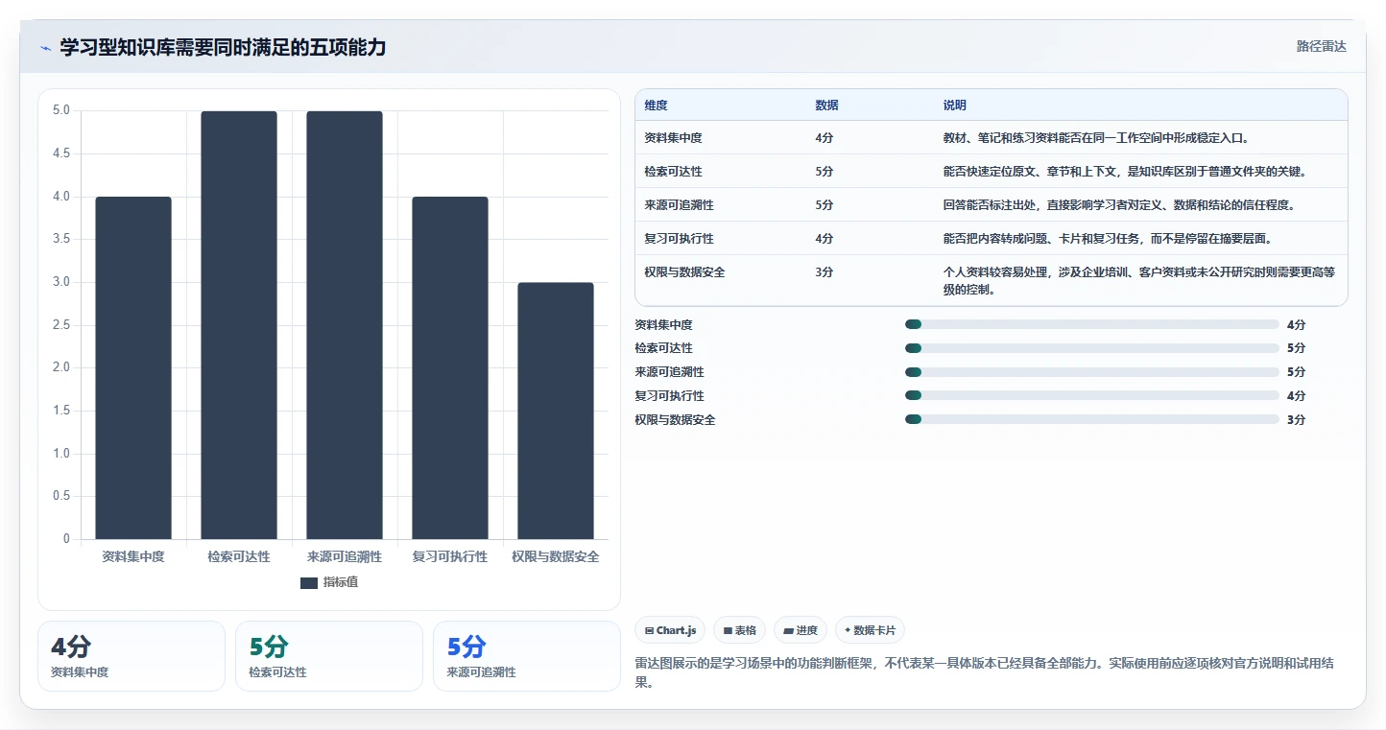Click the 权限与数据安全 progress bar
The image size is (1386, 730).
pyautogui.click(x=1092, y=419)
